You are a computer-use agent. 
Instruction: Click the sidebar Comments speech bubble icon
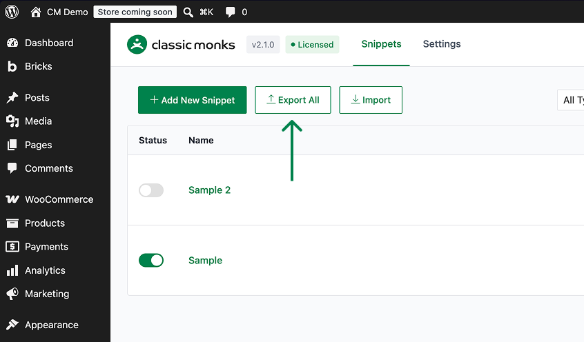click(12, 168)
